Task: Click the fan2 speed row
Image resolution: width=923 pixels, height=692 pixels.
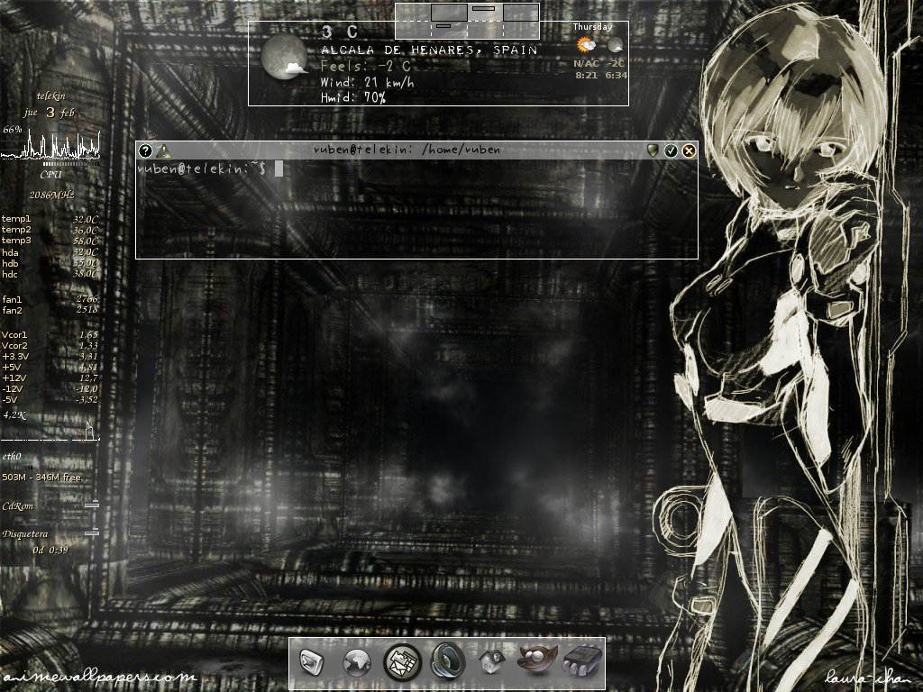Action: point(50,310)
